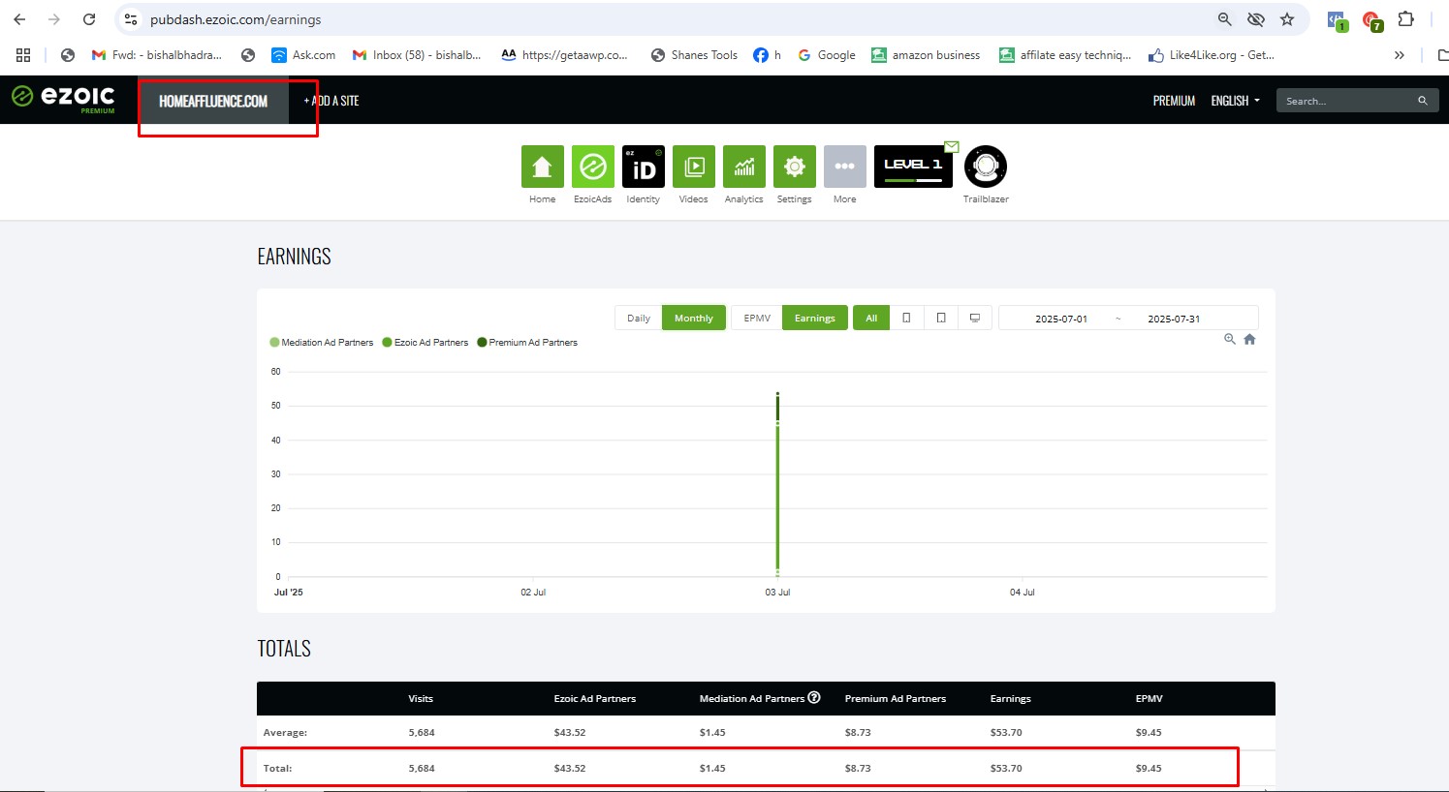This screenshot has width=1449, height=792.
Task: Filter chart by mobile phone device icon
Action: [x=906, y=318]
